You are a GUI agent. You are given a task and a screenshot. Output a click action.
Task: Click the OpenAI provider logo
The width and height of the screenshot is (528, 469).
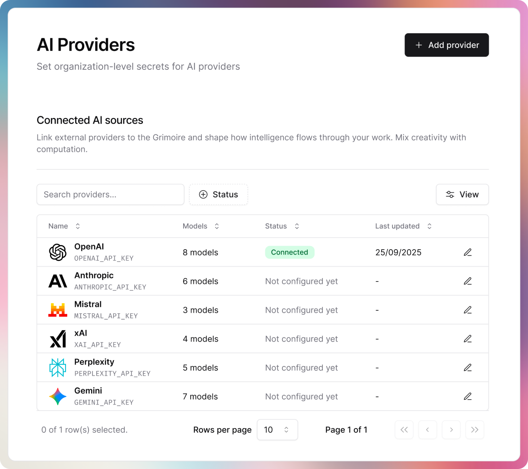point(58,252)
